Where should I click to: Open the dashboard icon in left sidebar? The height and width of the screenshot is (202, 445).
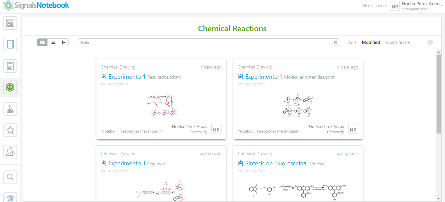click(x=10, y=23)
